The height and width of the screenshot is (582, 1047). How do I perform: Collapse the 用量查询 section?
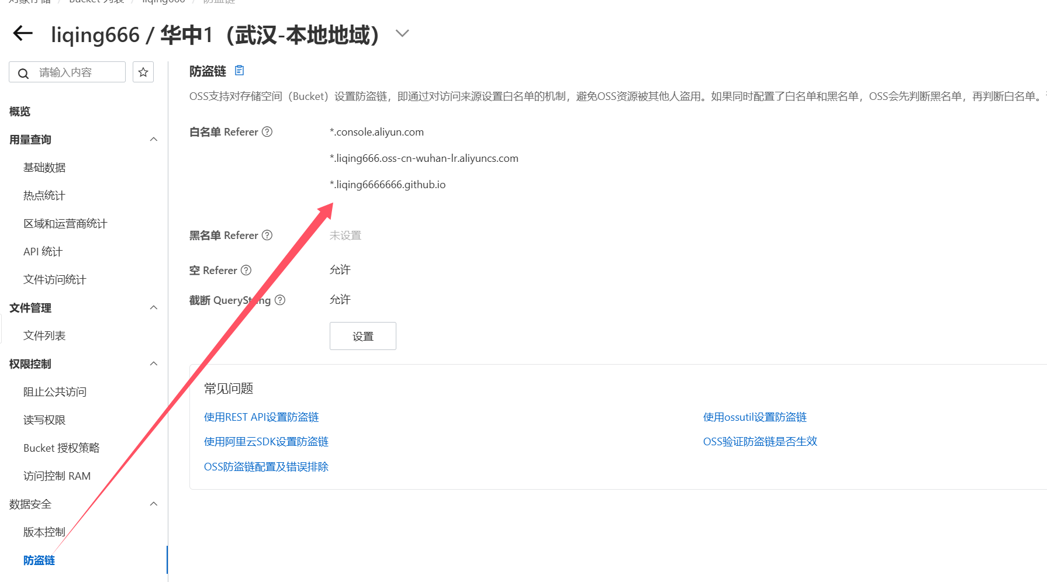pos(154,140)
